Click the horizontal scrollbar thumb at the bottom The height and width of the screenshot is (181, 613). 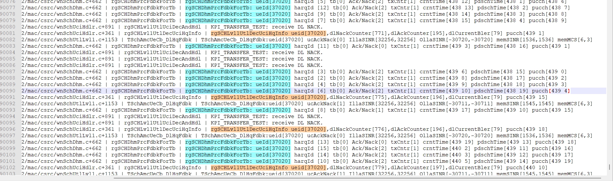pos(353,178)
